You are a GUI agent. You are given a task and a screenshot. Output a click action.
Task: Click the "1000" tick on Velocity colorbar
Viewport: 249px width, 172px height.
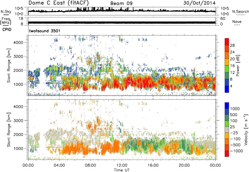(x=235, y=109)
